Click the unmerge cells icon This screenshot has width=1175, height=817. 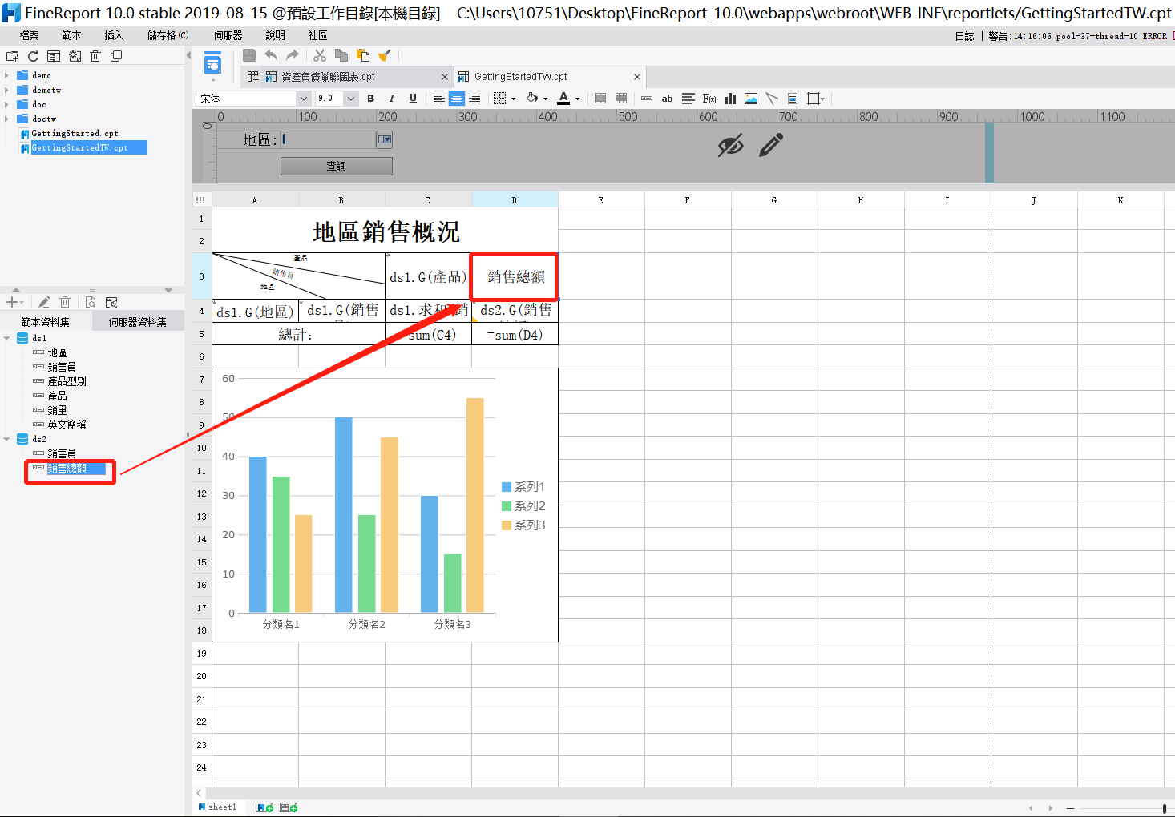point(621,99)
